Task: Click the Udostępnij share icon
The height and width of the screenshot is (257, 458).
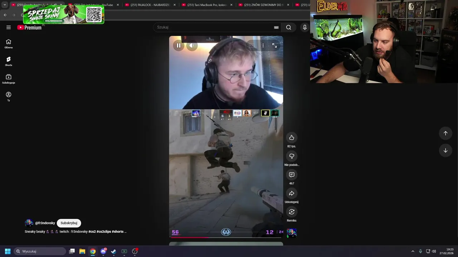Action: click(x=292, y=193)
